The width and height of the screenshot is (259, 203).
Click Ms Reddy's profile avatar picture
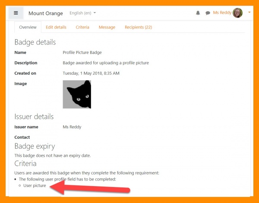[x=237, y=13]
